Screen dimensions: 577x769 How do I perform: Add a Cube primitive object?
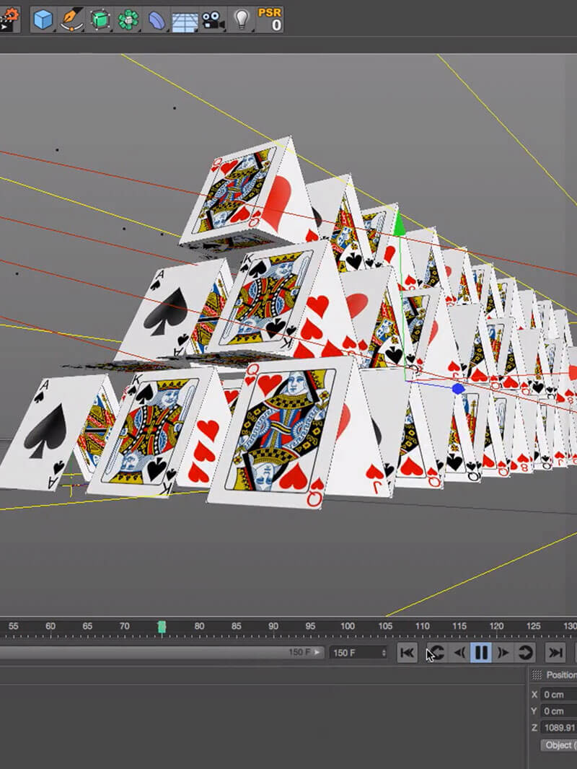pos(43,20)
